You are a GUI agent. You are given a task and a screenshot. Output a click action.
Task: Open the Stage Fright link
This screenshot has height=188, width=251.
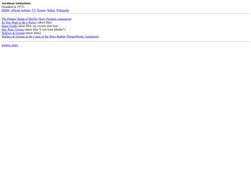(x=9, y=26)
